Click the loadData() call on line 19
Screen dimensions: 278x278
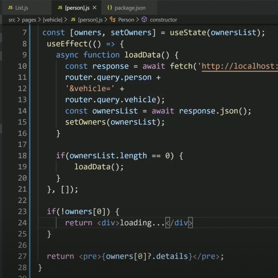tap(97, 167)
